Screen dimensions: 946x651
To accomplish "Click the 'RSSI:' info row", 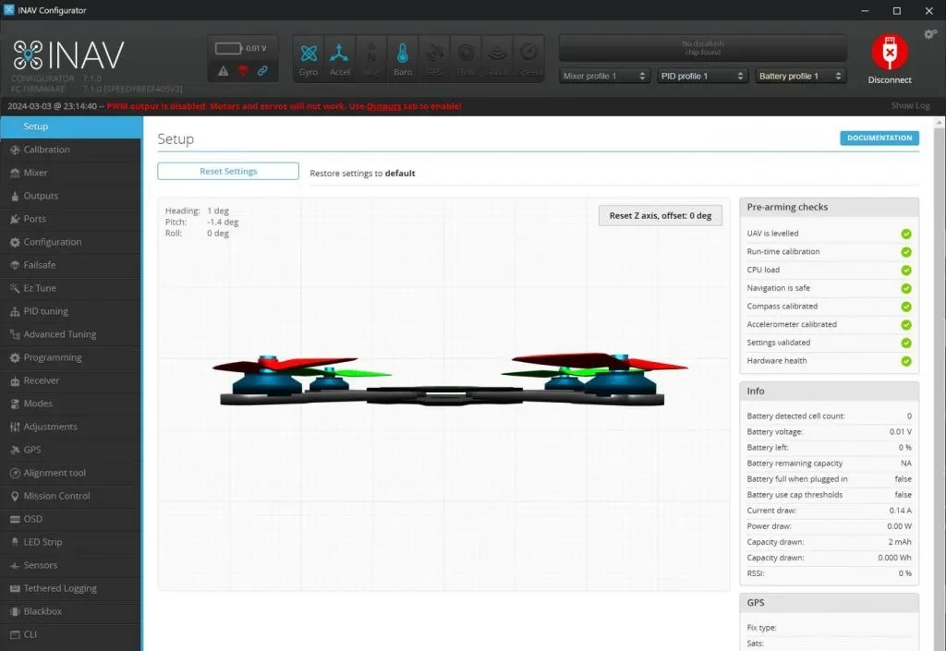I will click(829, 573).
